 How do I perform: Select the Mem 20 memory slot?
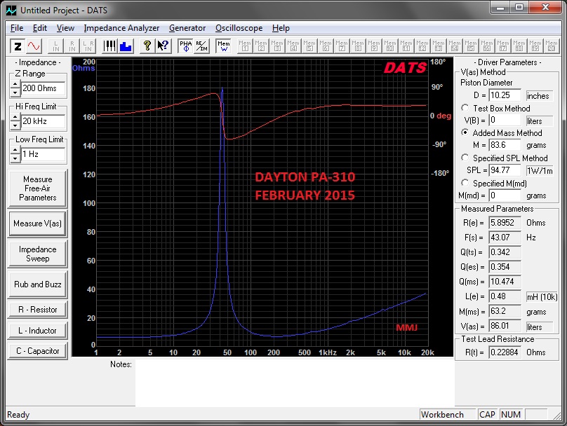[x=552, y=46]
